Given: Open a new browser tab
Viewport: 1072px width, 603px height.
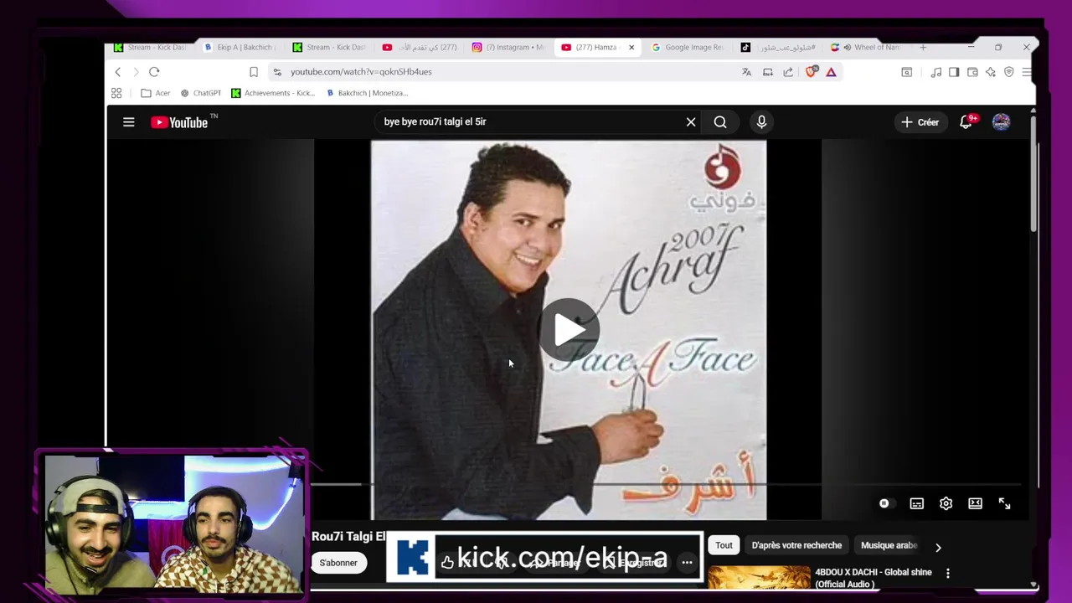Looking at the screenshot, I should (923, 48).
